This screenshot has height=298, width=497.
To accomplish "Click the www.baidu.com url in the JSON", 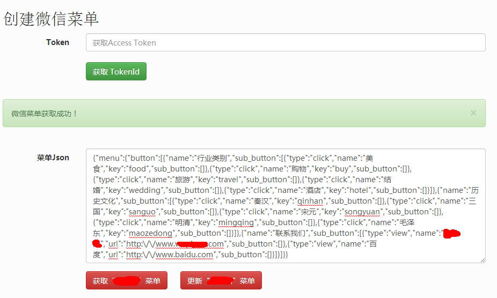I will pyautogui.click(x=184, y=255).
